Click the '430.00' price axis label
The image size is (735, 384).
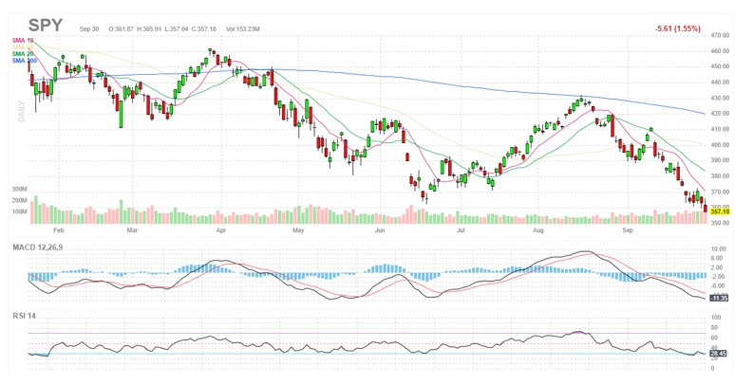(720, 98)
